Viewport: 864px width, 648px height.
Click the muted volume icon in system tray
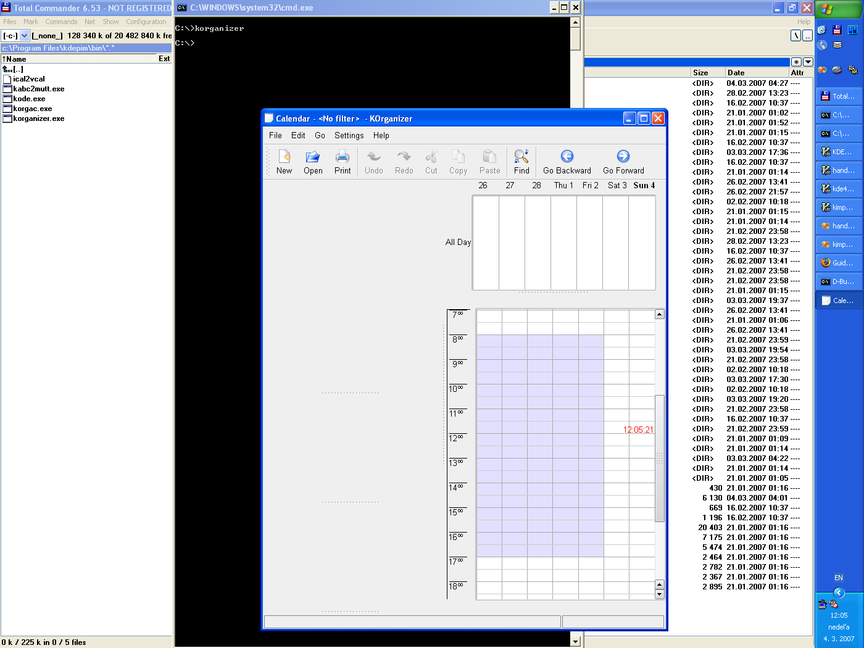pyautogui.click(x=834, y=604)
